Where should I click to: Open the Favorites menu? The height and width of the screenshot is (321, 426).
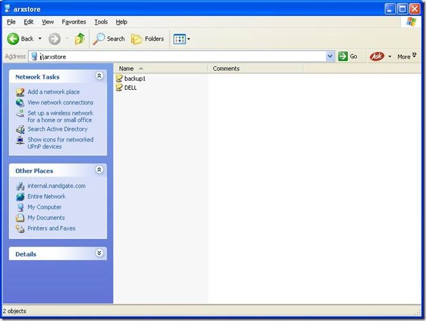point(74,22)
